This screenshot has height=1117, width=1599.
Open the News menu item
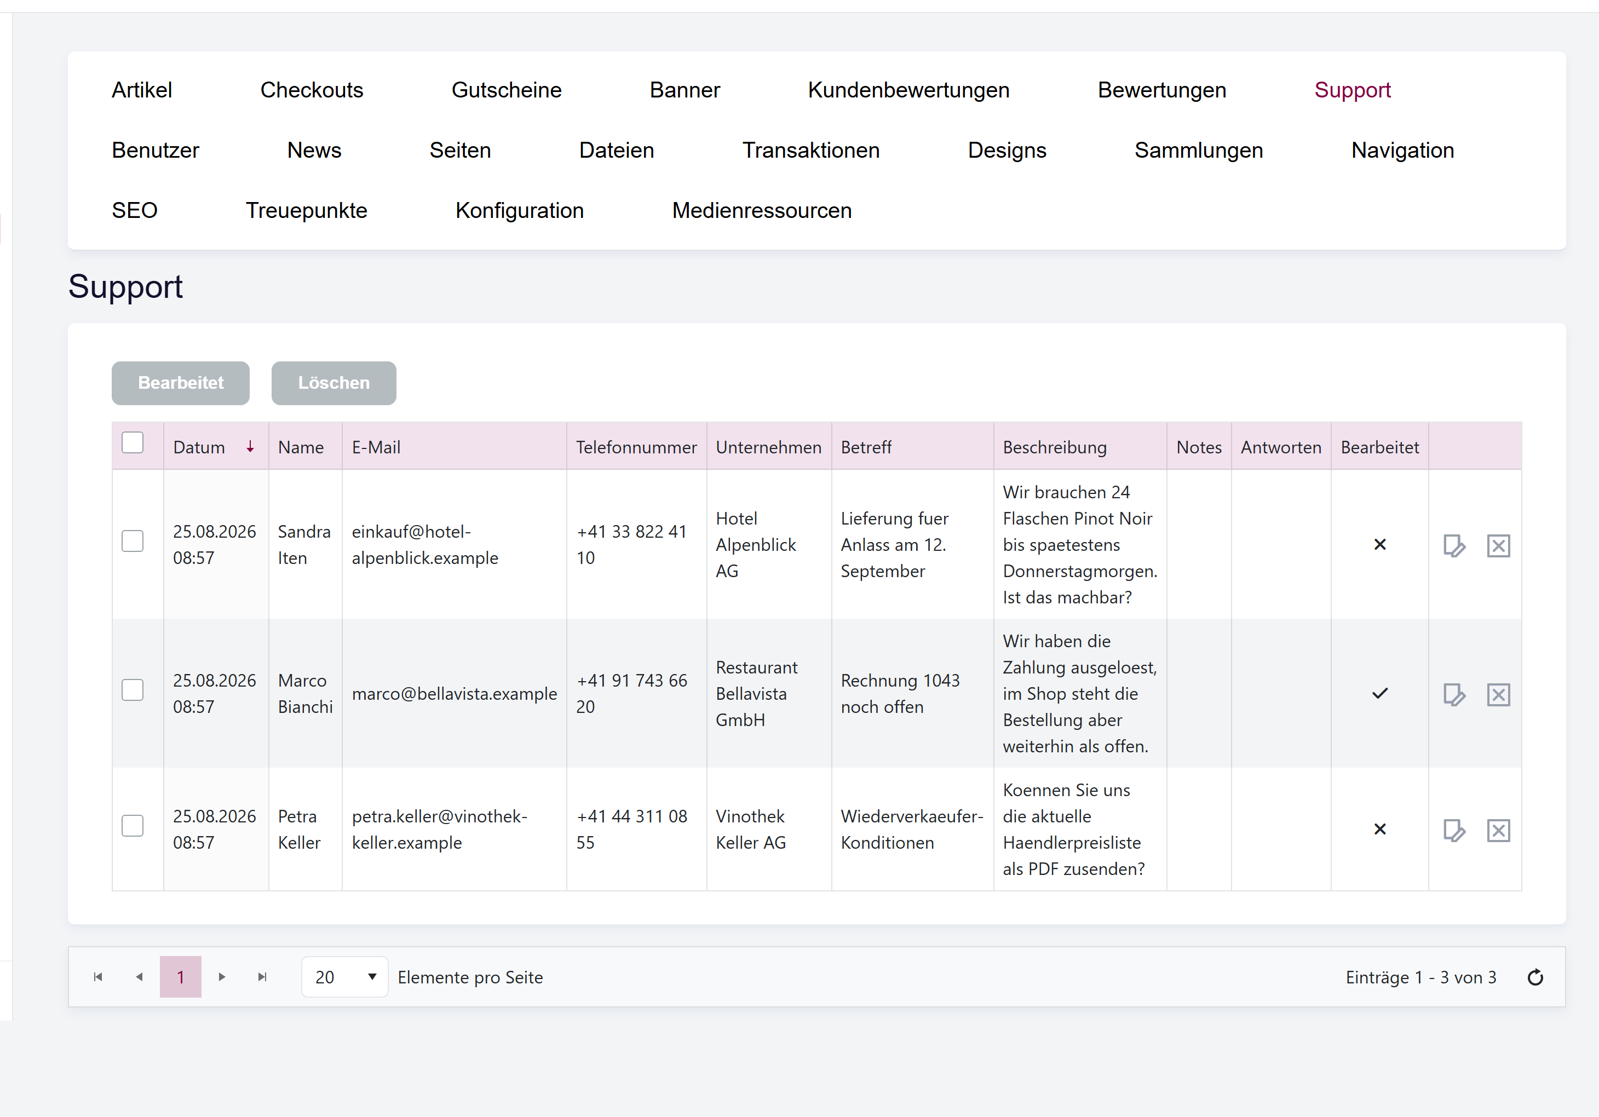[x=314, y=151]
